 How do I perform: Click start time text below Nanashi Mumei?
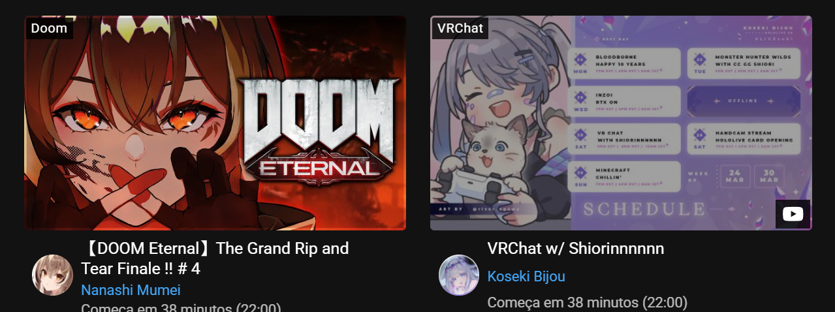[x=181, y=307]
